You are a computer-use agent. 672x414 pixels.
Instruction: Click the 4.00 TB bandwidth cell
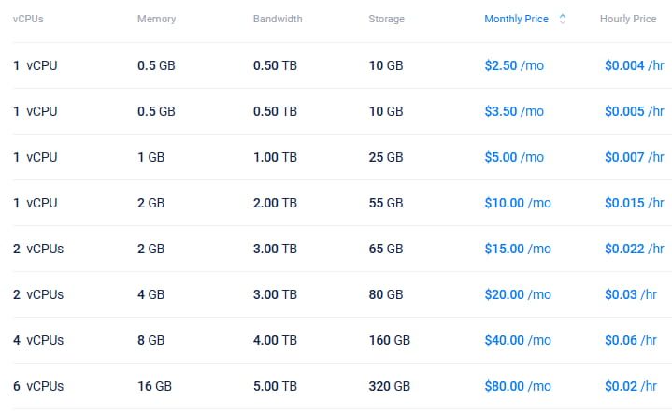point(275,340)
